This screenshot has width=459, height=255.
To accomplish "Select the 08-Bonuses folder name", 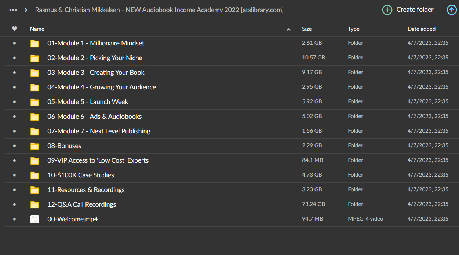I will (64, 146).
